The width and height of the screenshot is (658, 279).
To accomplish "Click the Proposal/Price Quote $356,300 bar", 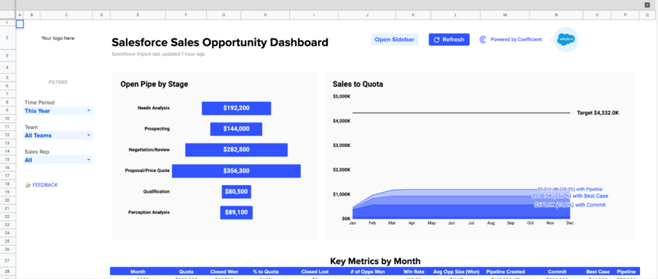I will point(236,171).
